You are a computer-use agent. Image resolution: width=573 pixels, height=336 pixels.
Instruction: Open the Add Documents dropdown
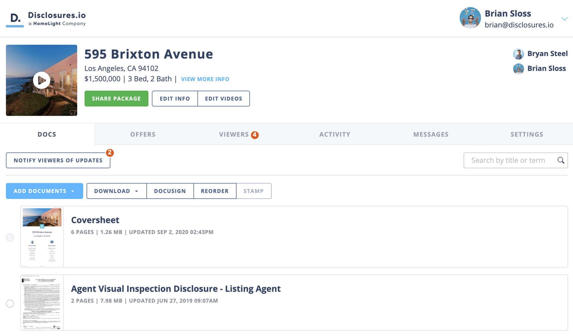tap(44, 191)
